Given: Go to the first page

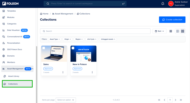Looking at the screenshot, I should click(x=159, y=100).
